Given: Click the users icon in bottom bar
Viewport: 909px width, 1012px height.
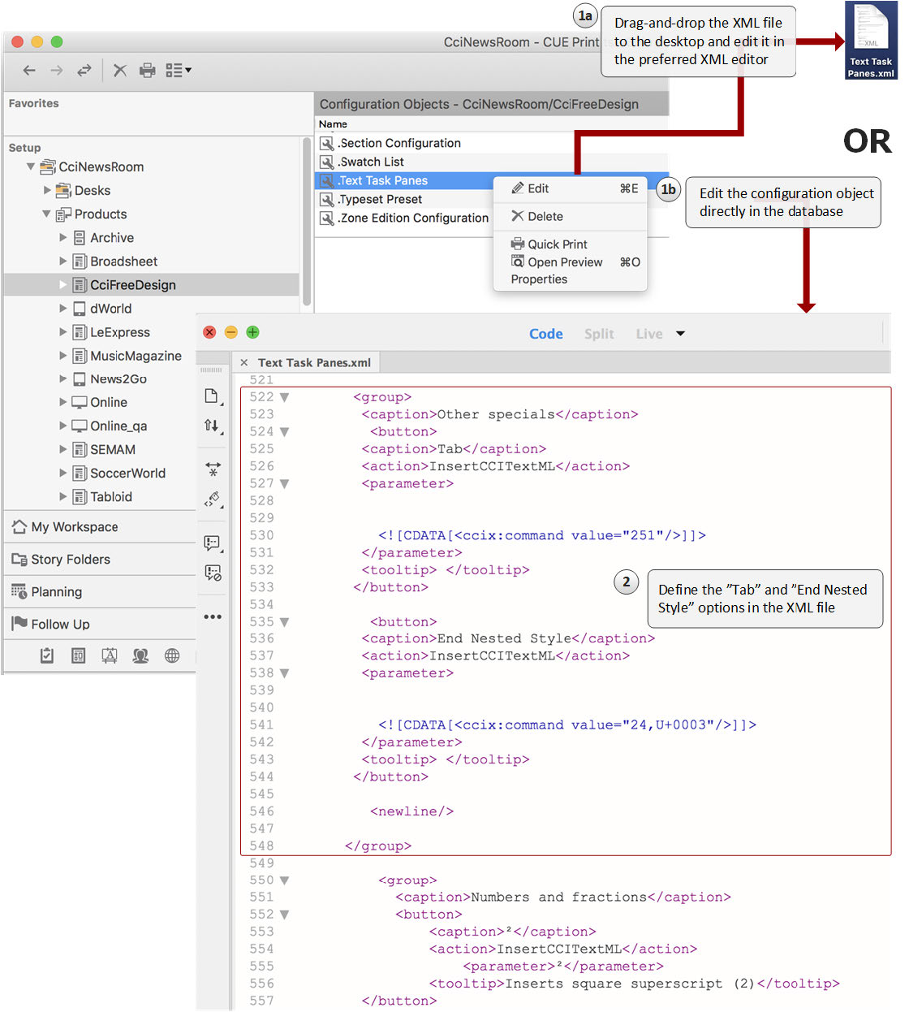Looking at the screenshot, I should (x=140, y=655).
